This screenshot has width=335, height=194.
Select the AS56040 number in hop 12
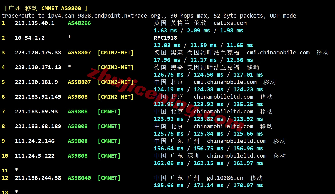pyautogui.click(x=79, y=178)
